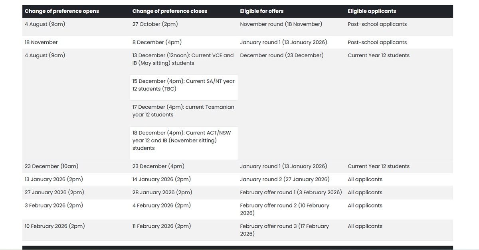The height and width of the screenshot is (250, 479).
Task: Click the 15 December SA/NT year 12 entry
Action: (x=183, y=85)
